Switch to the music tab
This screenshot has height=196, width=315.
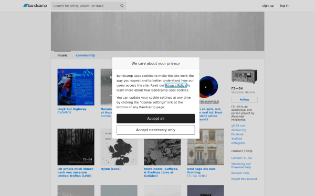pos(62,55)
